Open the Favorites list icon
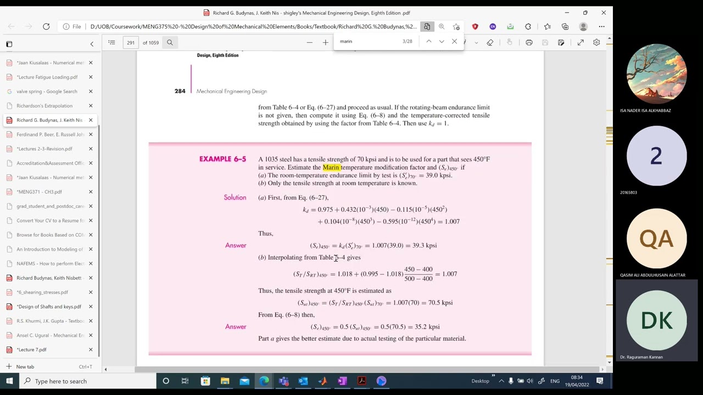Image resolution: width=703 pixels, height=395 pixels. point(548,26)
